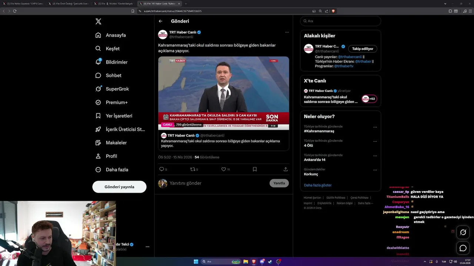Open options for #Kahramanmaraş trend
Screen dimensions: 474x266
pos(375,127)
